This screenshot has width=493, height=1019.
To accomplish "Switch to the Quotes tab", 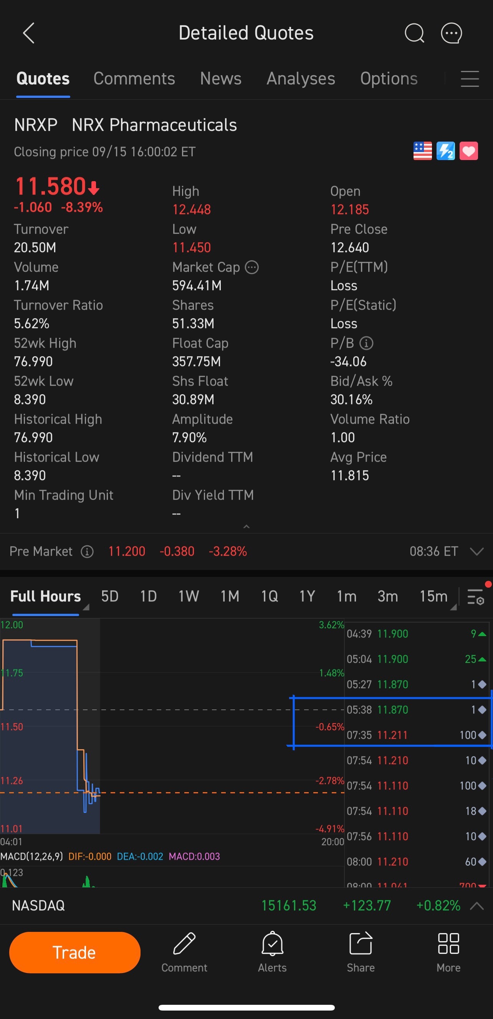I will point(43,79).
